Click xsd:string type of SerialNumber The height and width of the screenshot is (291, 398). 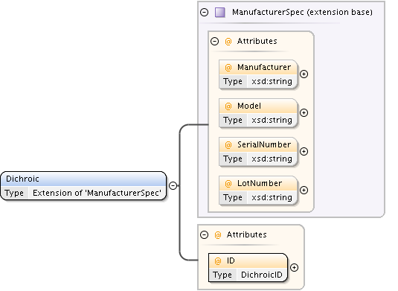(x=272, y=159)
